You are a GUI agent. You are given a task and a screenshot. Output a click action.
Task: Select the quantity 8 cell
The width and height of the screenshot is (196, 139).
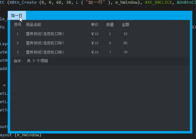click(x=110, y=43)
